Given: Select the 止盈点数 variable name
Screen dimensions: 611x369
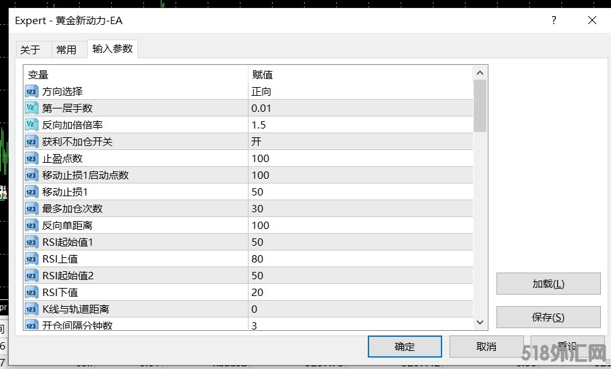Looking at the screenshot, I should [x=62, y=159].
